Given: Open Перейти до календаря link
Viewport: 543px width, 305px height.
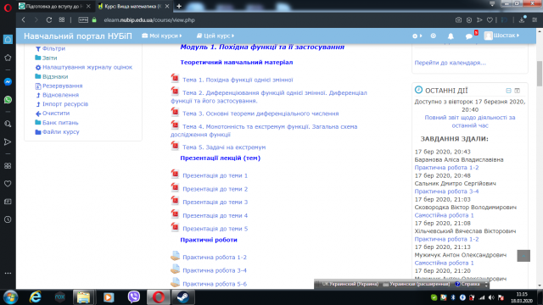Looking at the screenshot, I should point(451,63).
